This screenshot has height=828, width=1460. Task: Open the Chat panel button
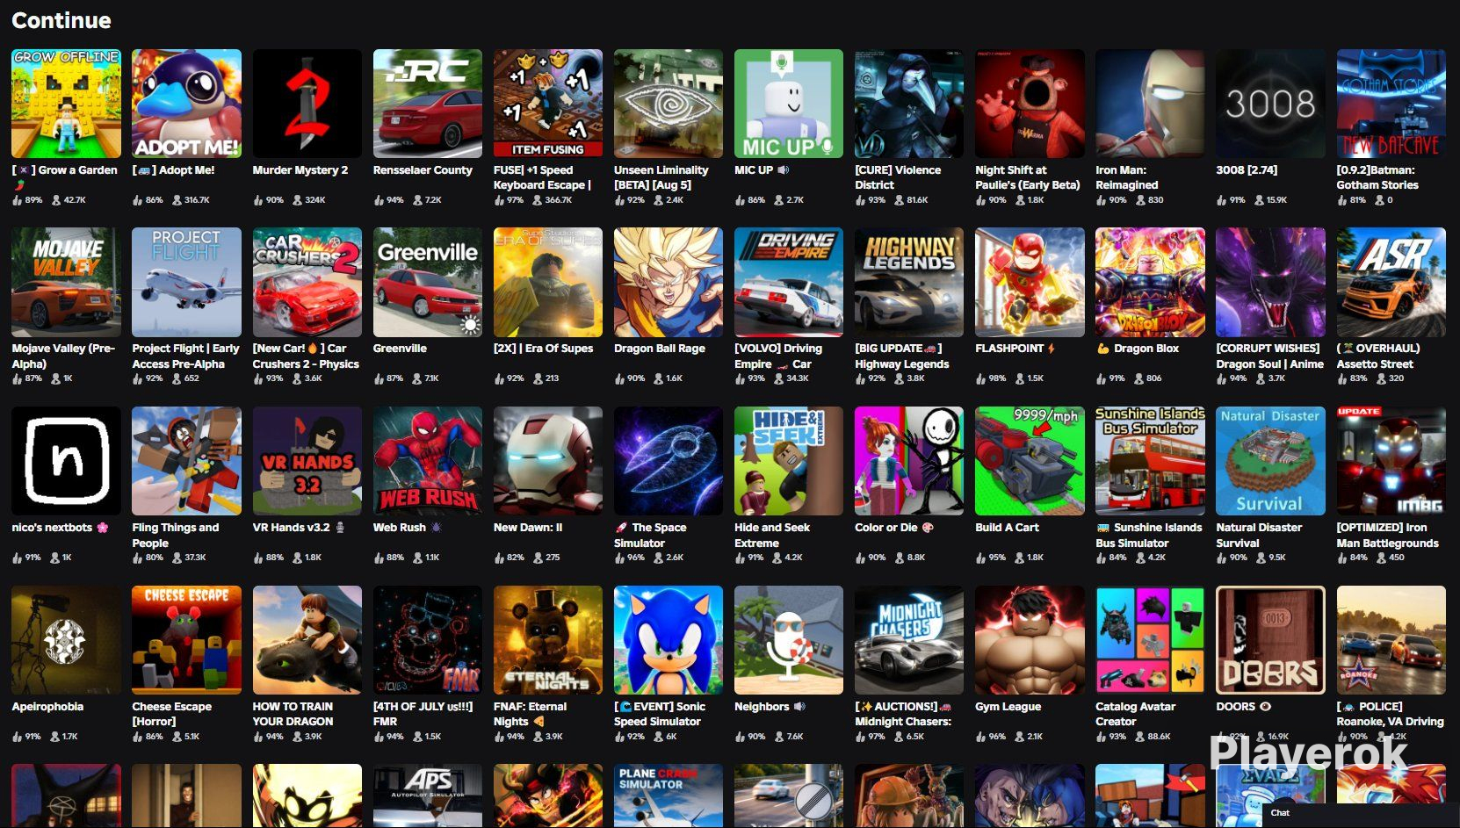[1360, 813]
